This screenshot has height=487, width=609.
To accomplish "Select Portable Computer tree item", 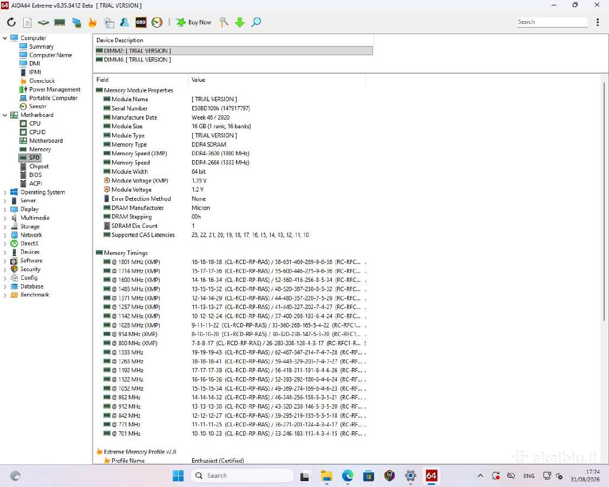I will coord(53,98).
